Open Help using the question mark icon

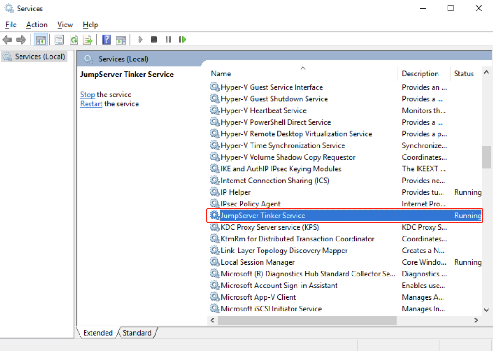(106, 39)
